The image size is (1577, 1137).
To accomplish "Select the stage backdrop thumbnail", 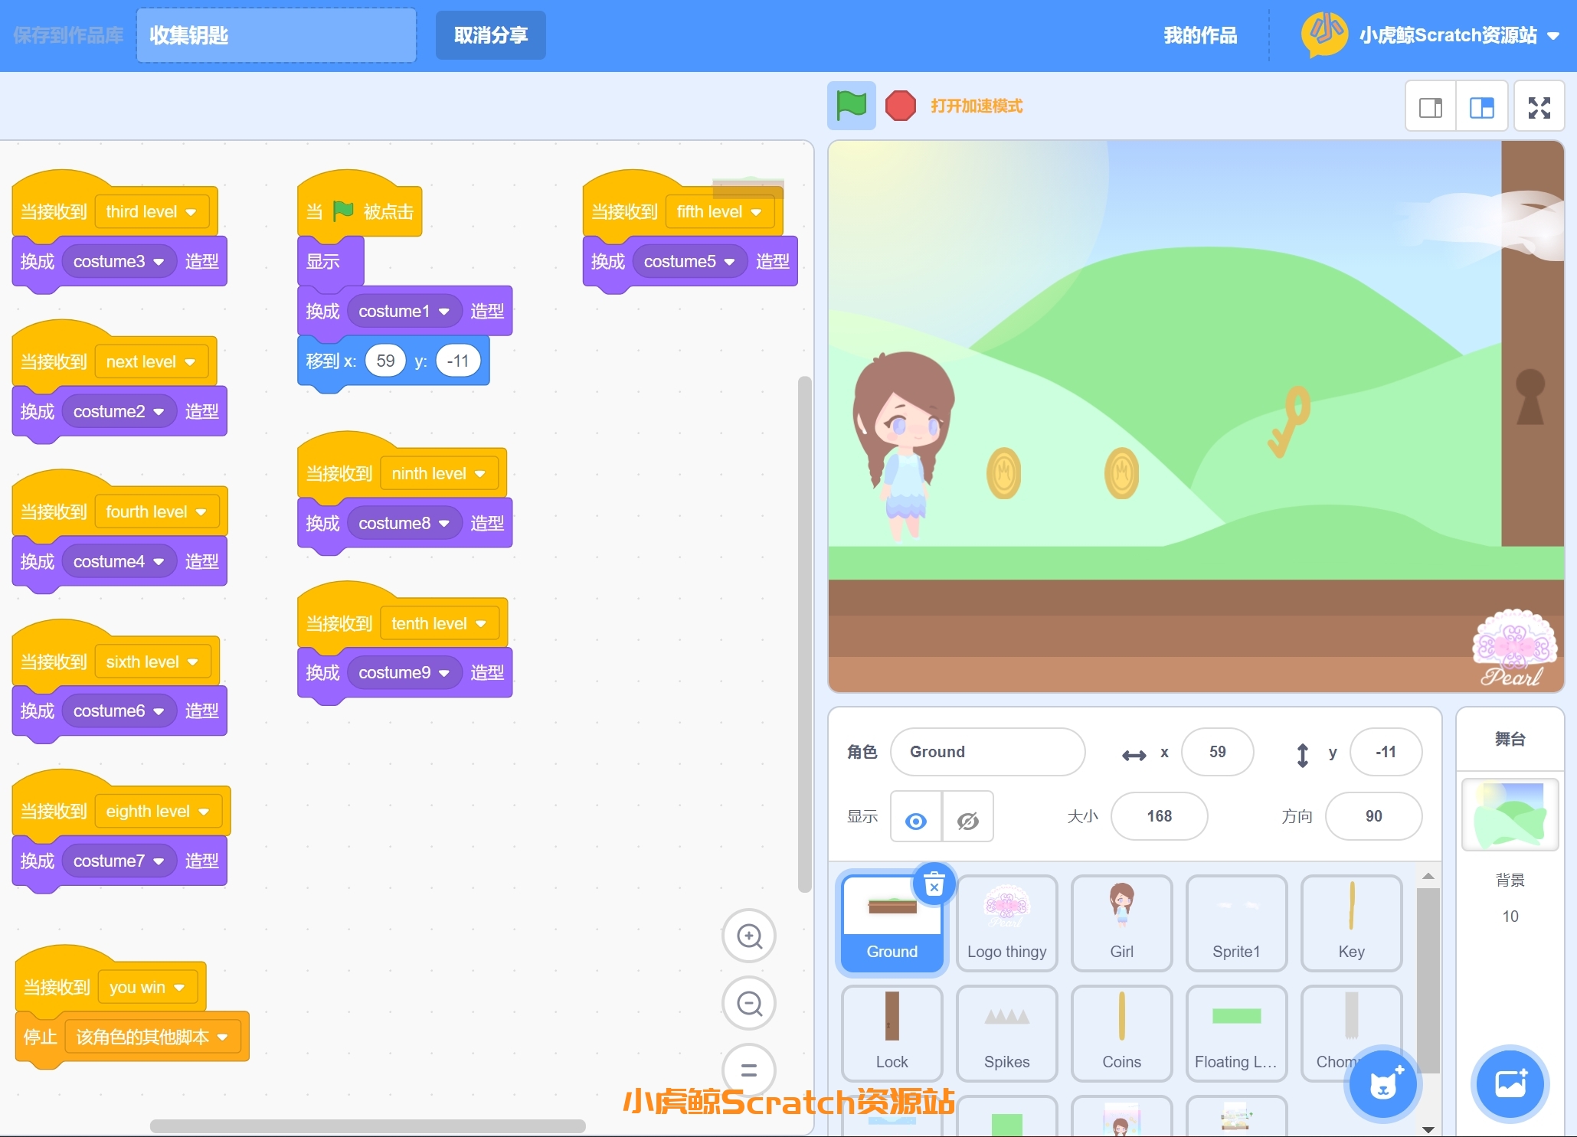I will [1510, 815].
